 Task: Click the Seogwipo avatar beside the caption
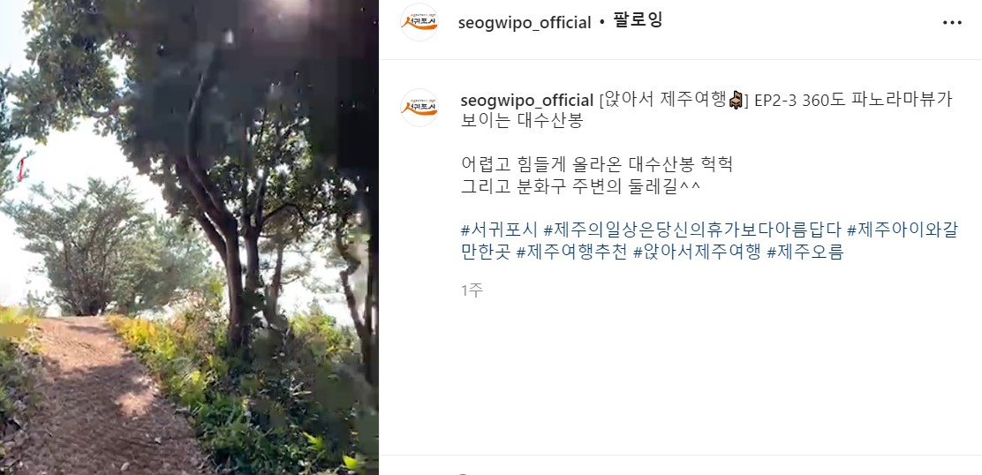pos(419,108)
